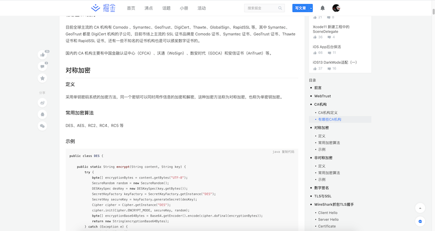
Task: Click the thumbs-up like icon in left sidebar
Action: (42, 55)
